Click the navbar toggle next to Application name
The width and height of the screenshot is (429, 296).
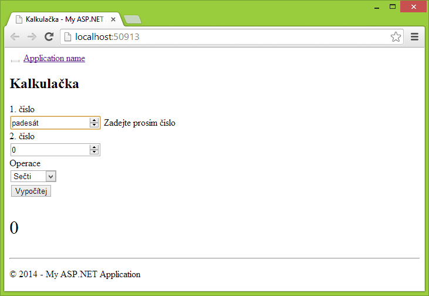(x=15, y=60)
